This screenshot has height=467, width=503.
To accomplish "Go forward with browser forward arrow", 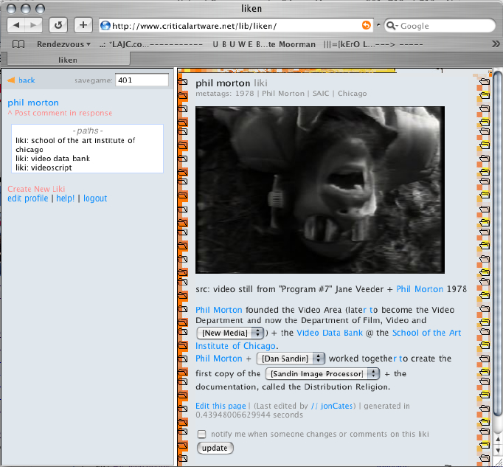I will [x=33, y=25].
